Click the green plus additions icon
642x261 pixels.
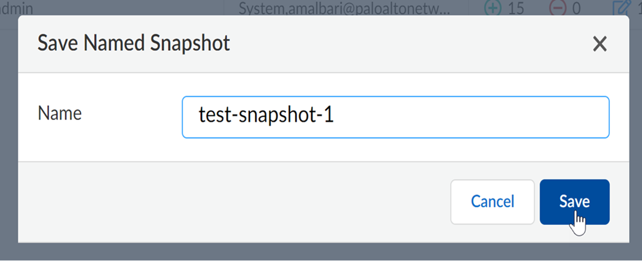click(x=492, y=7)
